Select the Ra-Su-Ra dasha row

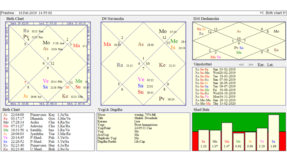(x=215, y=80)
